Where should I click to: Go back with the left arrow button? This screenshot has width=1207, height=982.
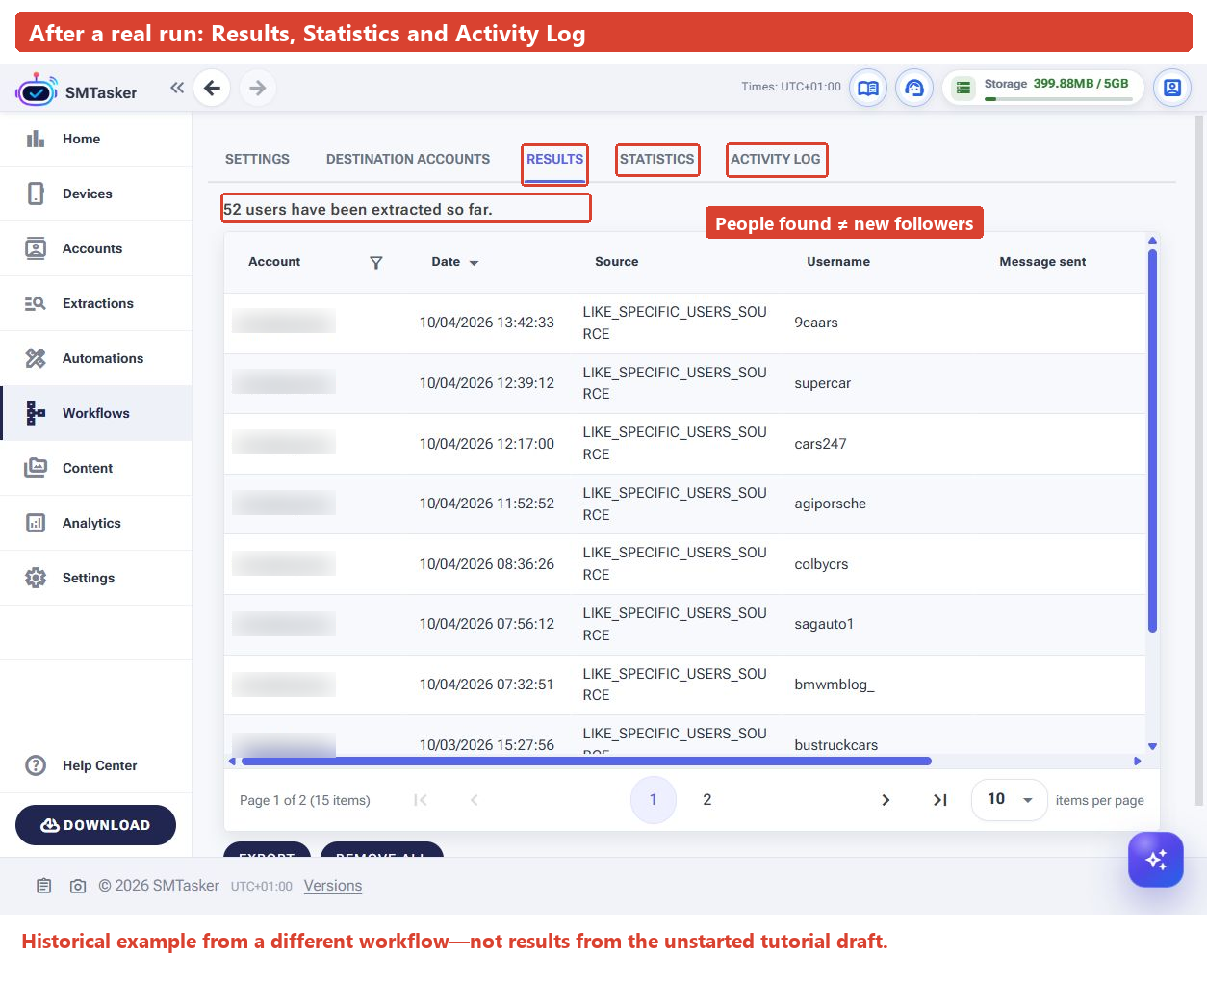(x=212, y=88)
